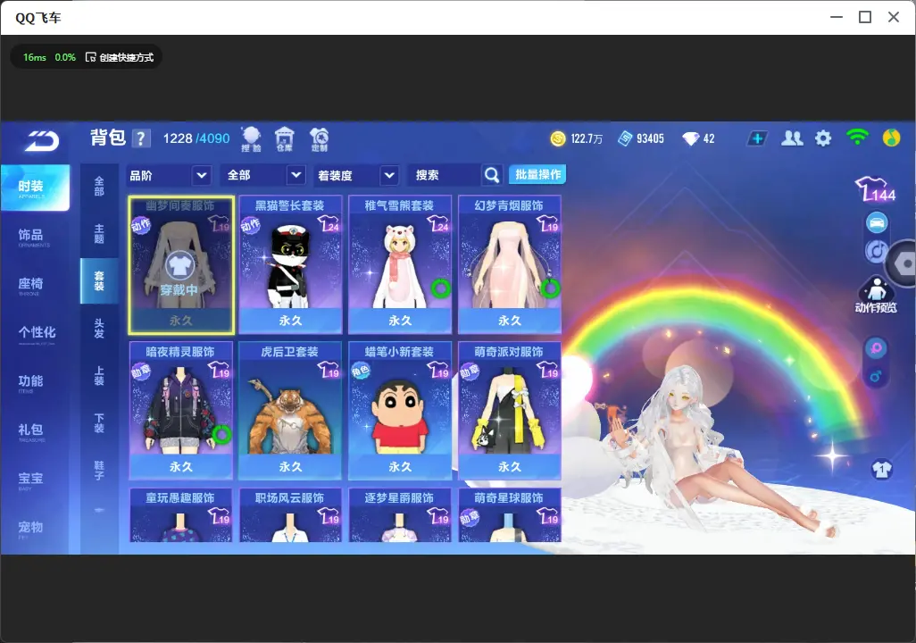The image size is (916, 643).
Task: Expand the 品阶 dropdown
Action: pos(168,175)
